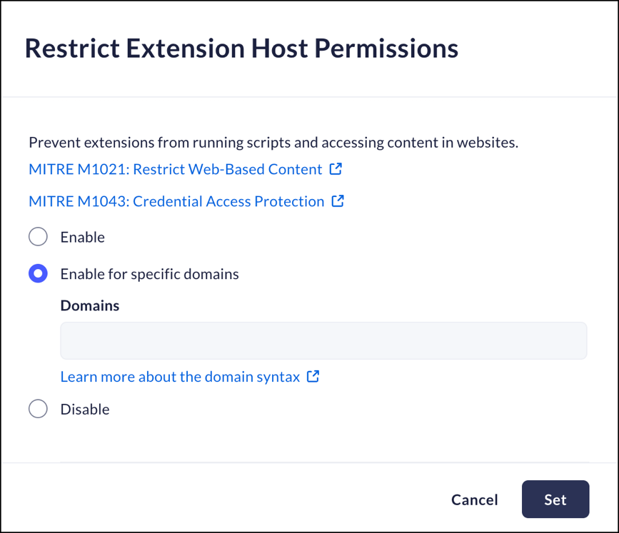Select the Disable radio button

point(38,409)
